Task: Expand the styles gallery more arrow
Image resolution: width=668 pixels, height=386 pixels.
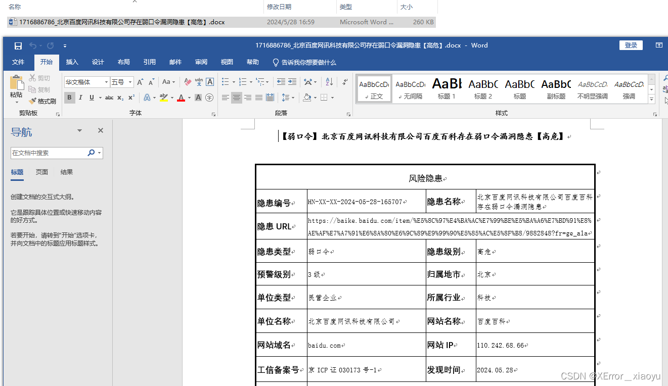Action: coord(651,100)
